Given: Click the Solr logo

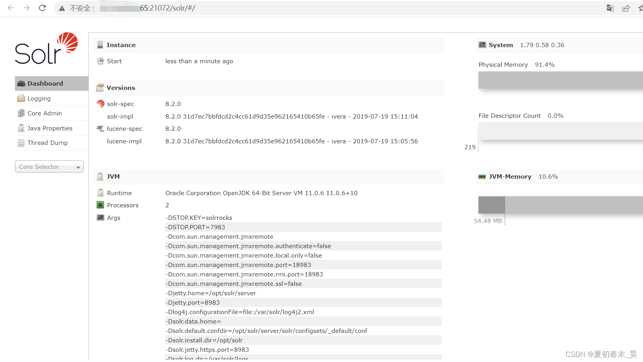Looking at the screenshot, I should 46,48.
